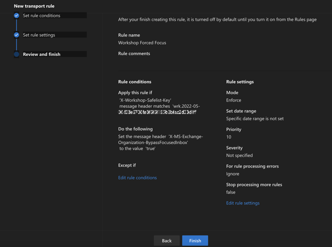
Task: Click the rule name Workshop Forced Focus
Action: pos(142,43)
